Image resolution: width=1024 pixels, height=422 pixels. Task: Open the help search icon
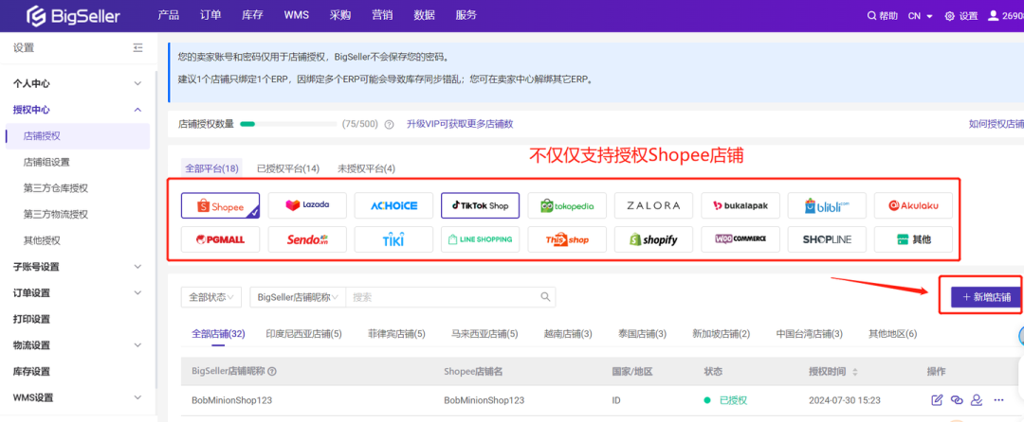point(871,16)
